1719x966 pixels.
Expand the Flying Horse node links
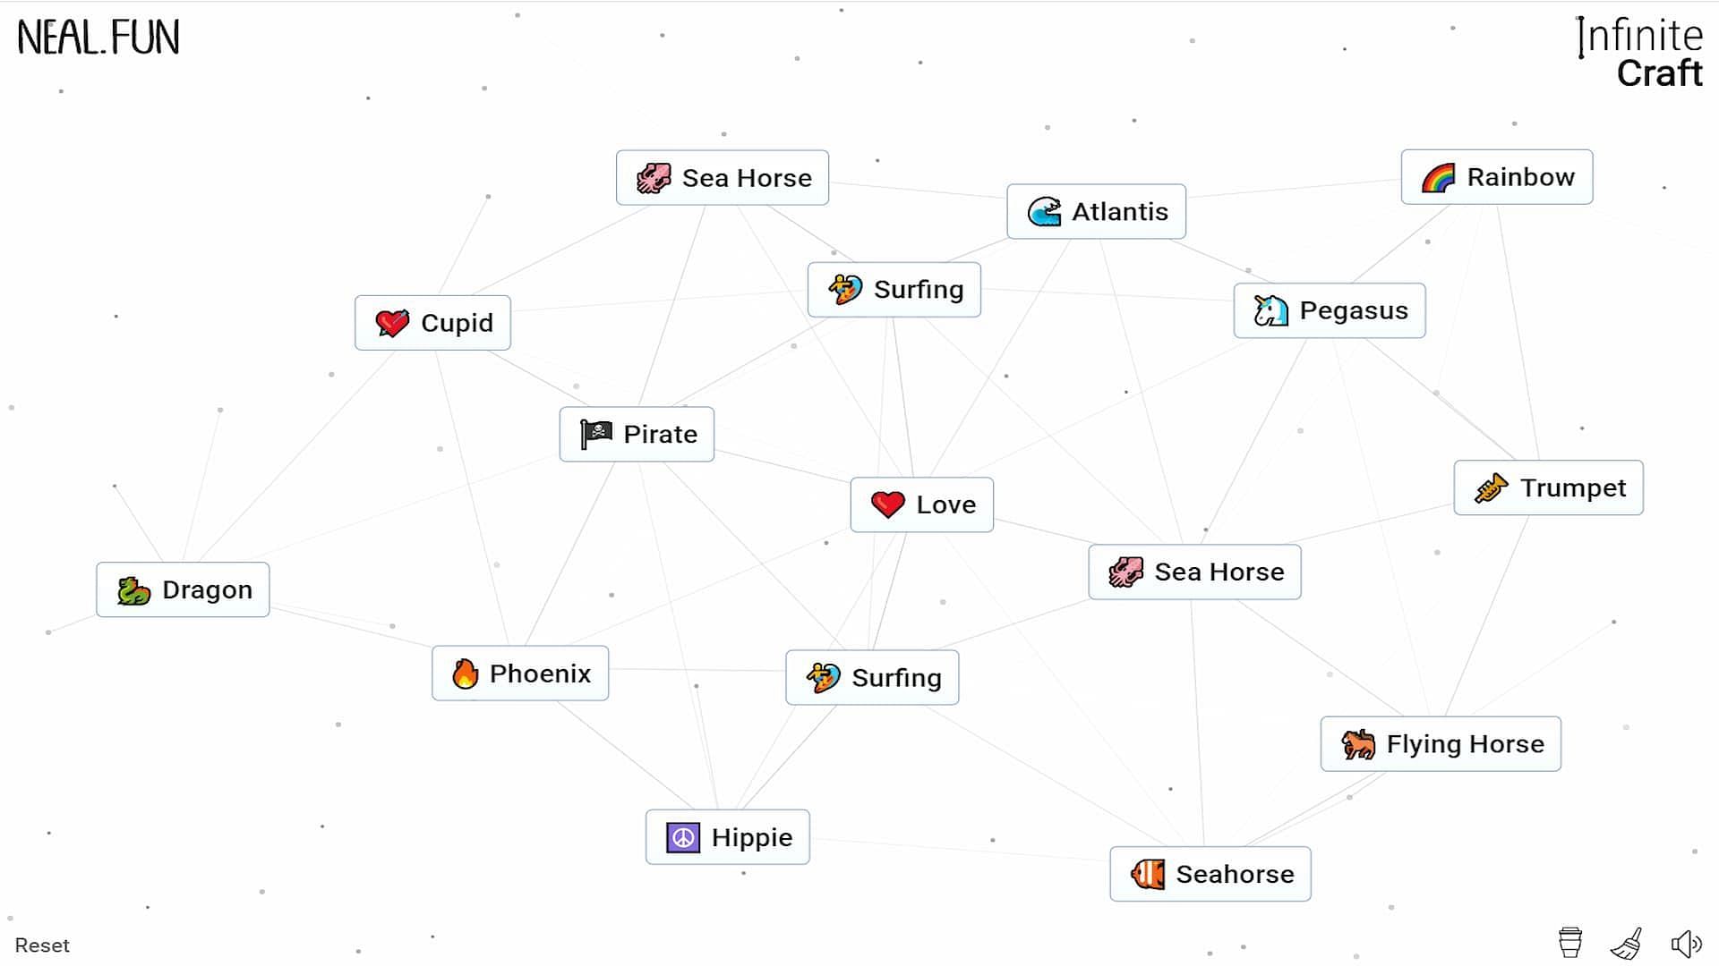pyautogui.click(x=1441, y=744)
